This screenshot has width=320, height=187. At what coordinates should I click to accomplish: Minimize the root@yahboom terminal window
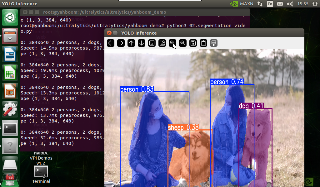(x=31, y=12)
